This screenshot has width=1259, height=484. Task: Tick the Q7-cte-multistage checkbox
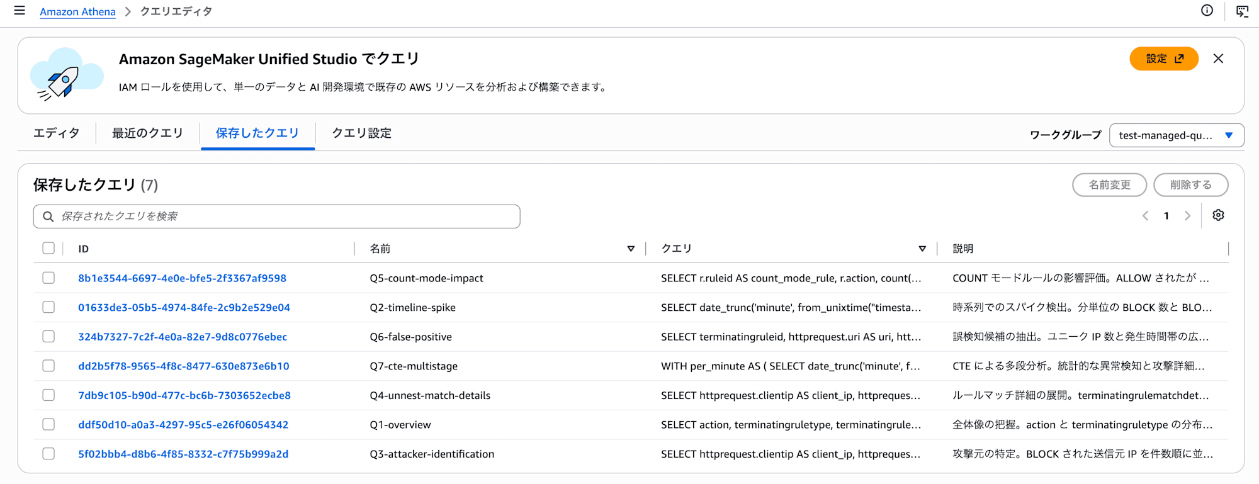[x=48, y=366]
